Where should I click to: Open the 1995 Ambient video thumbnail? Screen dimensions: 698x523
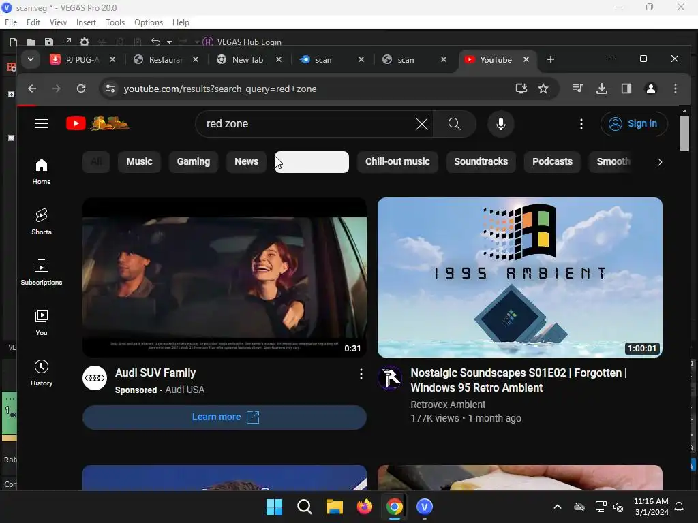(x=520, y=278)
